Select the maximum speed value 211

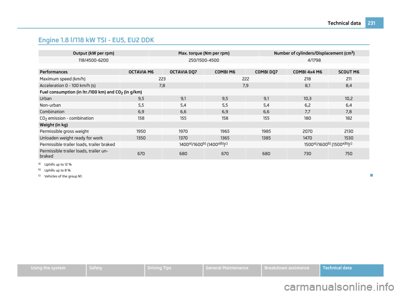(348, 79)
